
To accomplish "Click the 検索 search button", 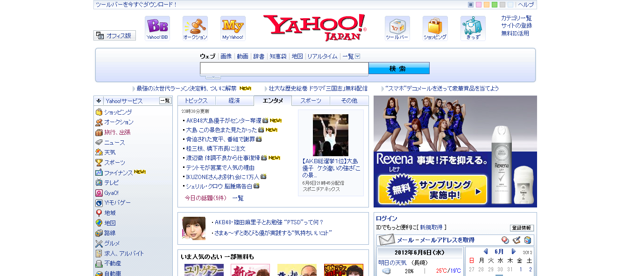I will tap(399, 69).
